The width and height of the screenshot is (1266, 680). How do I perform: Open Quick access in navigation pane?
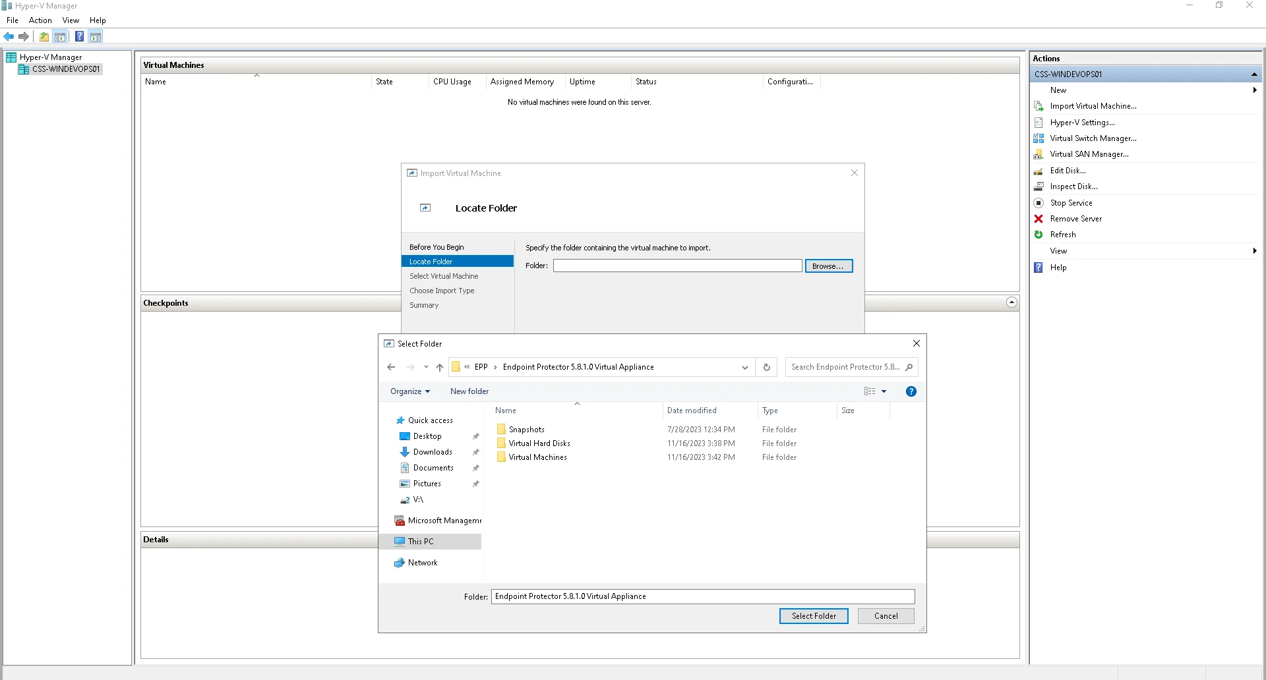tap(430, 420)
